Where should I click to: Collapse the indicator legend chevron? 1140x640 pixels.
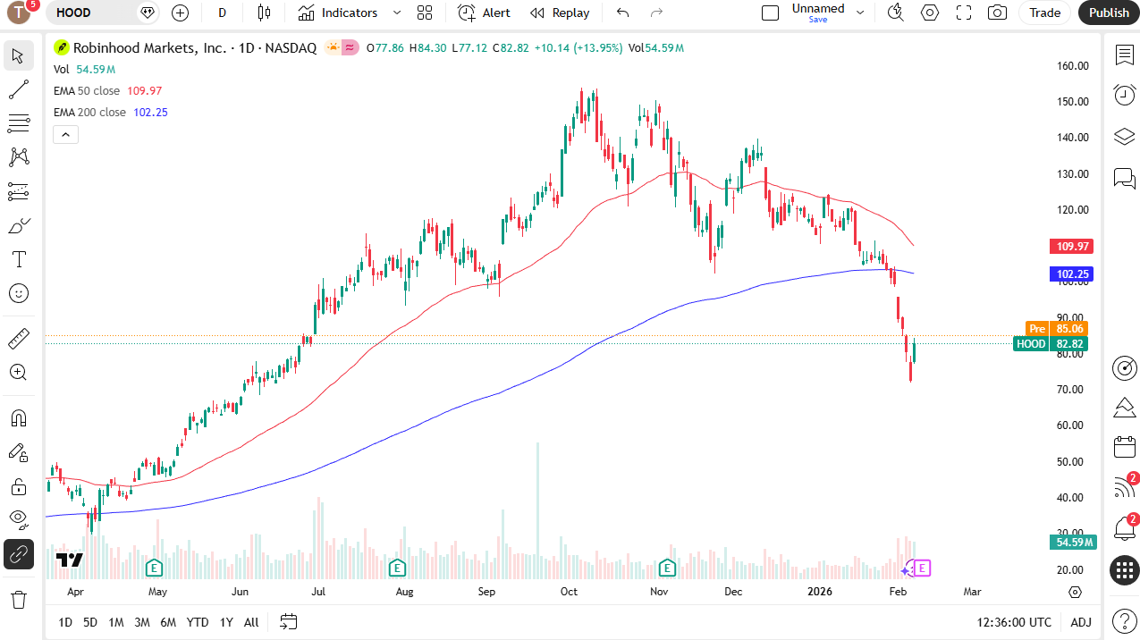pyautogui.click(x=66, y=135)
